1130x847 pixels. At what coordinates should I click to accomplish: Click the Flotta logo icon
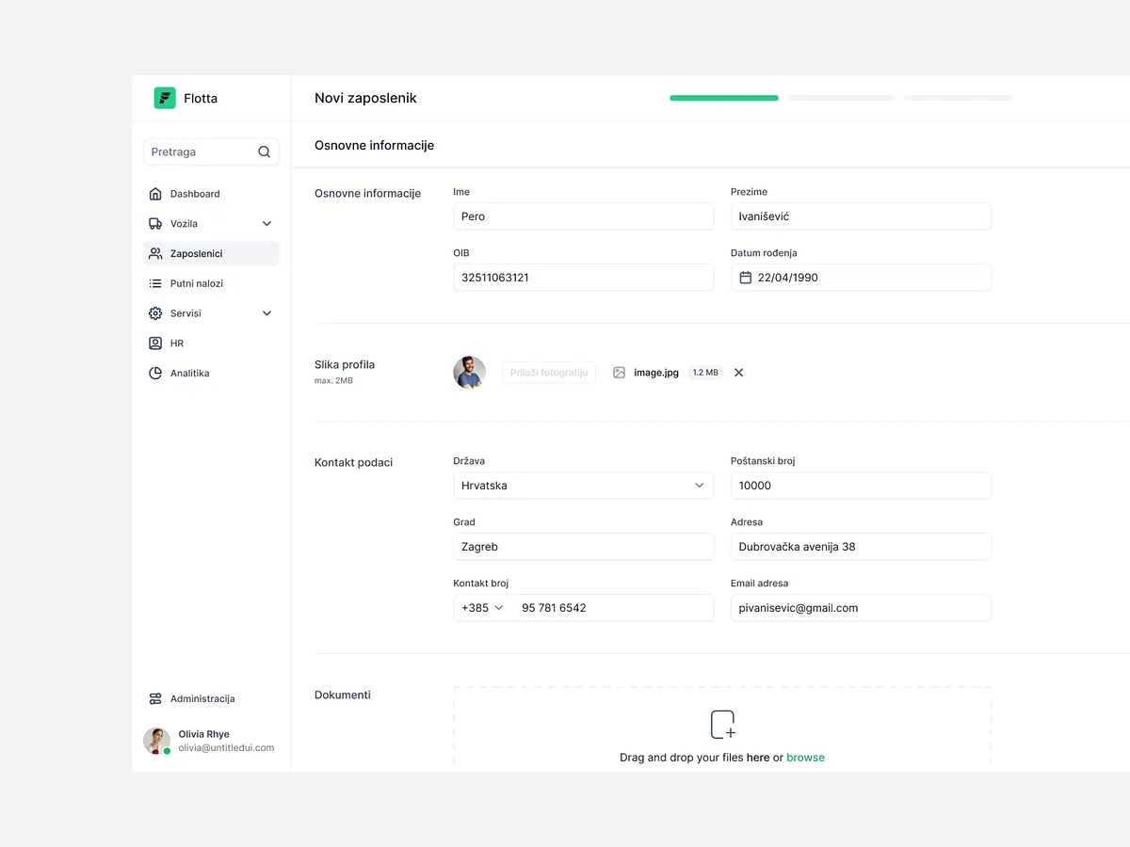[x=164, y=97]
